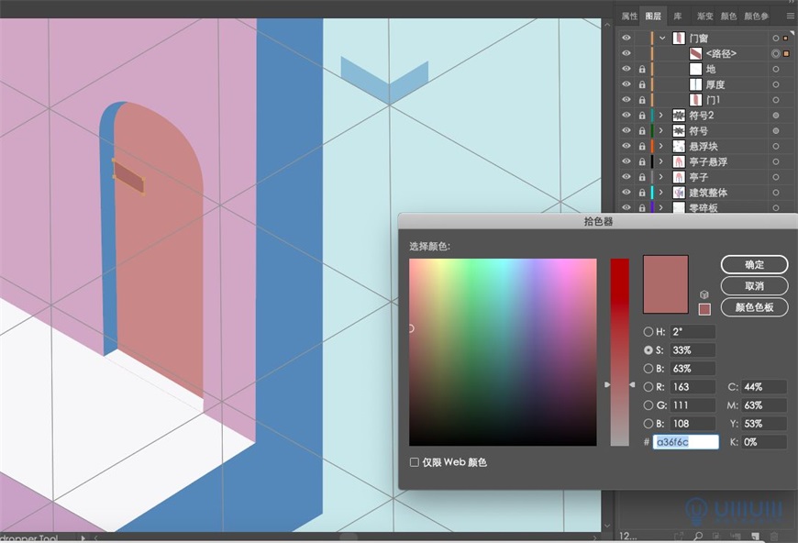Click the out-of-gamut warning cube icon
This screenshot has width=798, height=543.
[703, 294]
